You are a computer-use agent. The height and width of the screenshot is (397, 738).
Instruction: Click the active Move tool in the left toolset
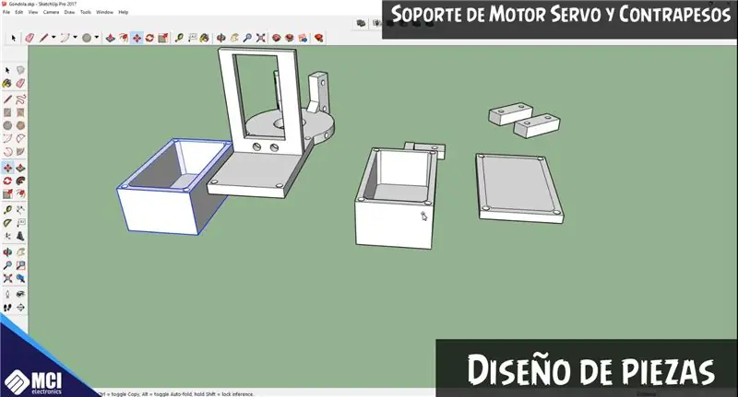(x=7, y=168)
